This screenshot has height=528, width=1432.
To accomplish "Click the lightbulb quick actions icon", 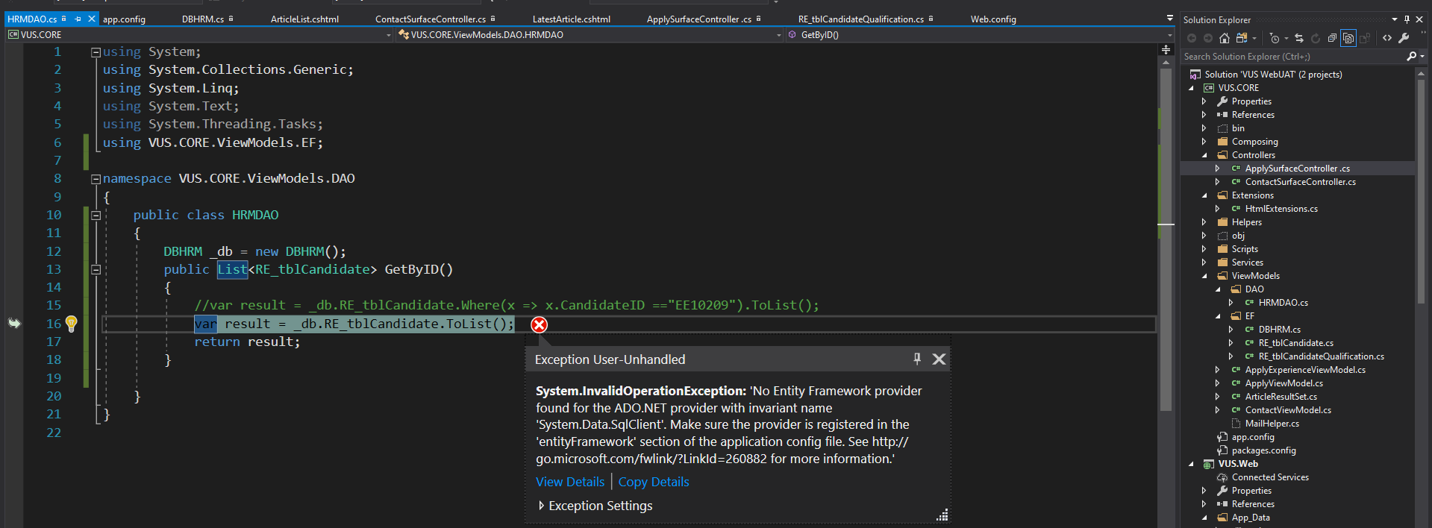I will 71,324.
